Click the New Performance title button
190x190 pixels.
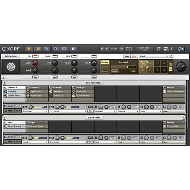coord(94,83)
